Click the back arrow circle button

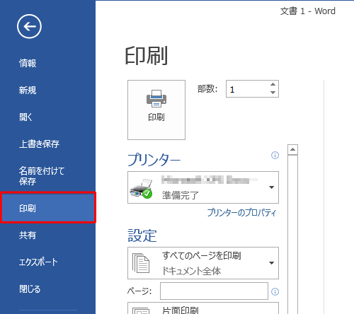29,26
